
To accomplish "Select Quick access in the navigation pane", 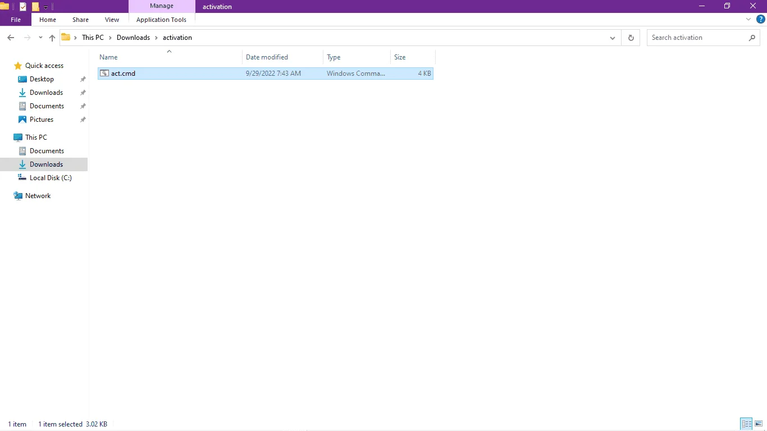I will click(x=44, y=66).
